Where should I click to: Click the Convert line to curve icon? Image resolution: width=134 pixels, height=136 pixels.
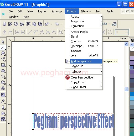click(35, 32)
